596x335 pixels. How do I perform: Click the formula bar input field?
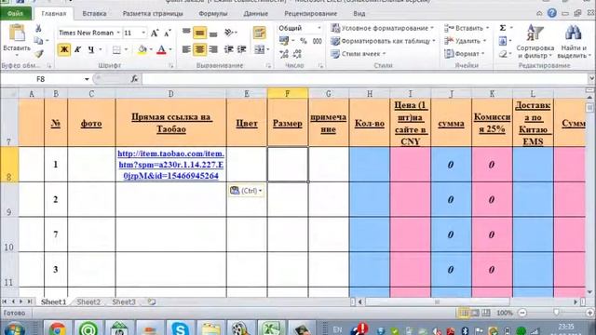tap(365, 79)
